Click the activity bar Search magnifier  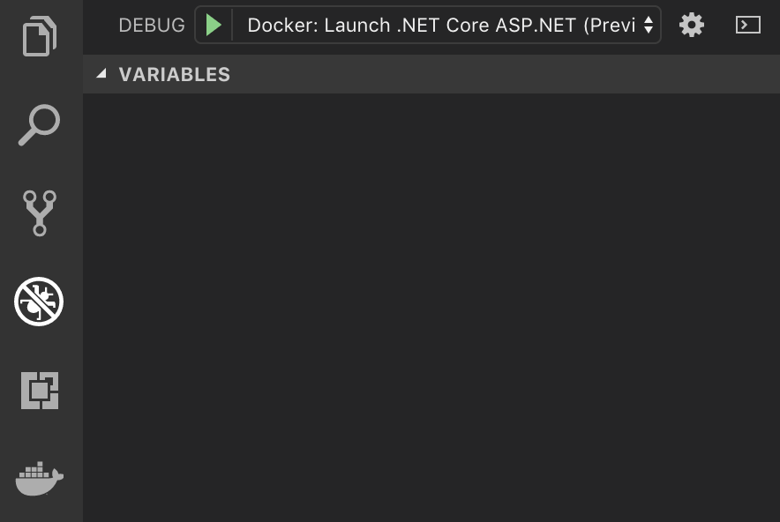41,125
